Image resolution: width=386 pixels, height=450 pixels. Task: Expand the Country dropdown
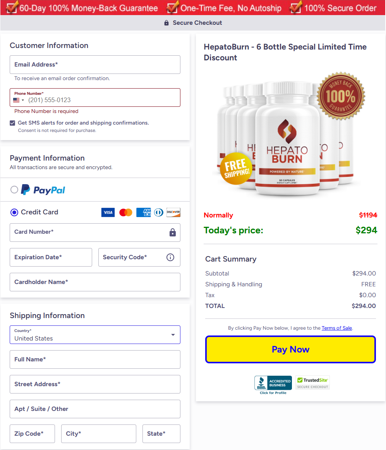(x=95, y=335)
